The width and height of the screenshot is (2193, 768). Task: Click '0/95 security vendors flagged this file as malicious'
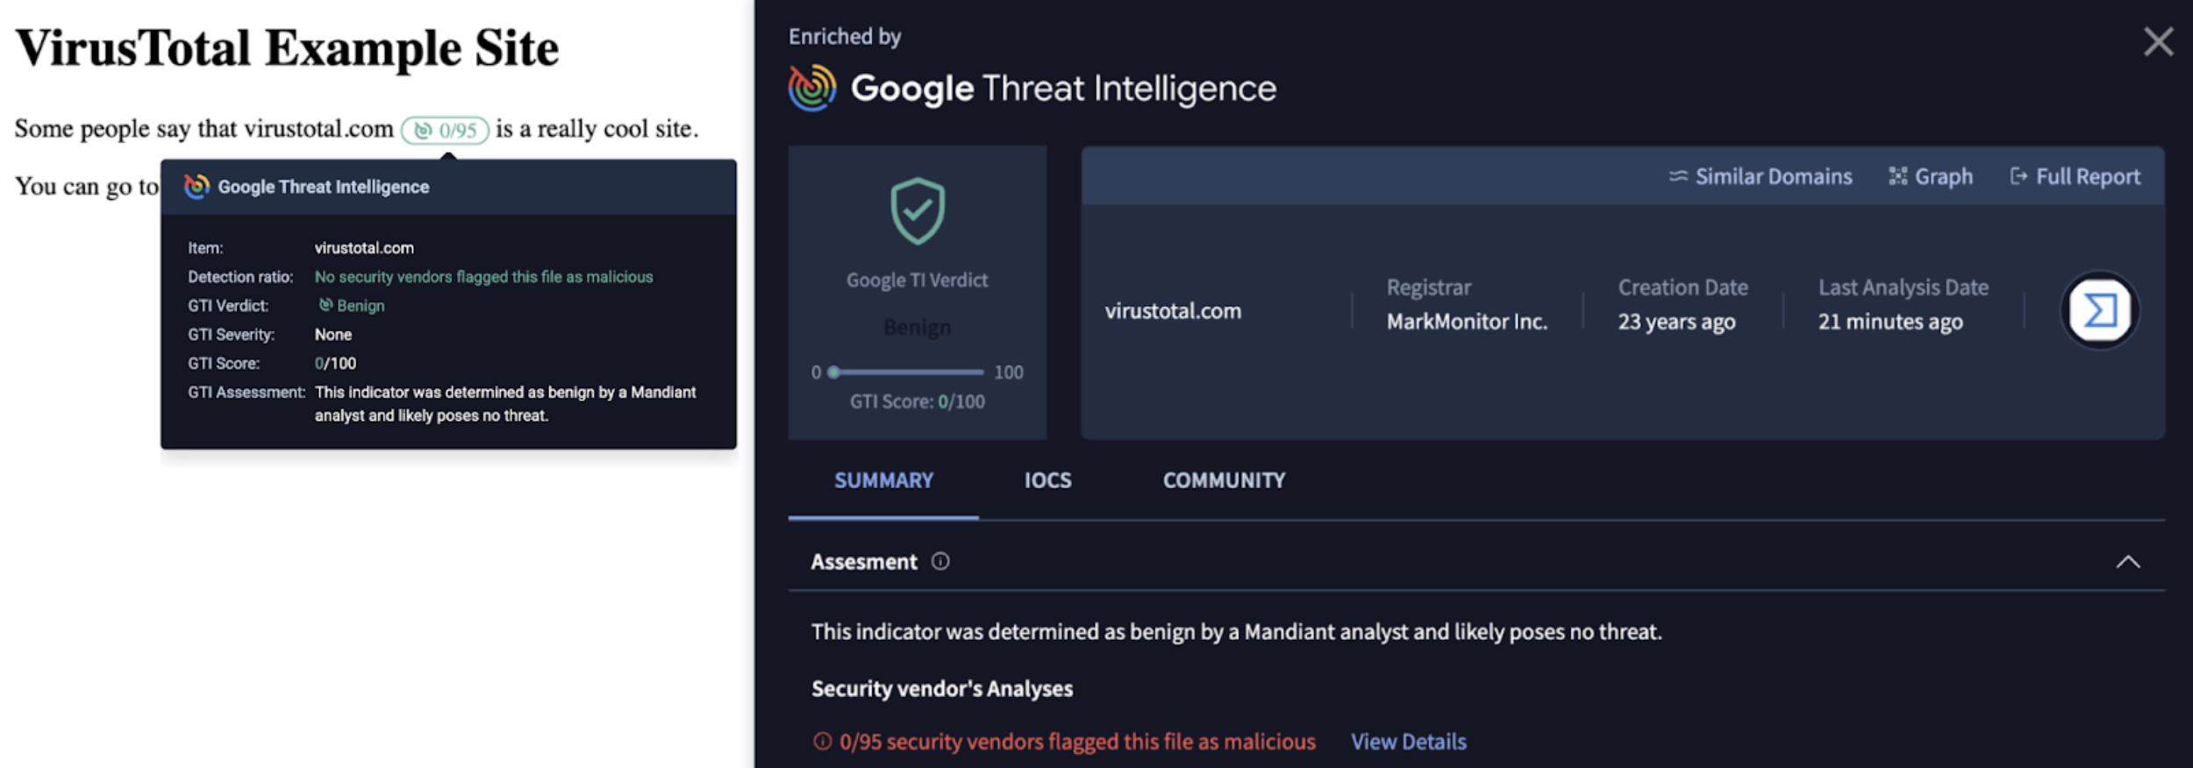point(1077,742)
